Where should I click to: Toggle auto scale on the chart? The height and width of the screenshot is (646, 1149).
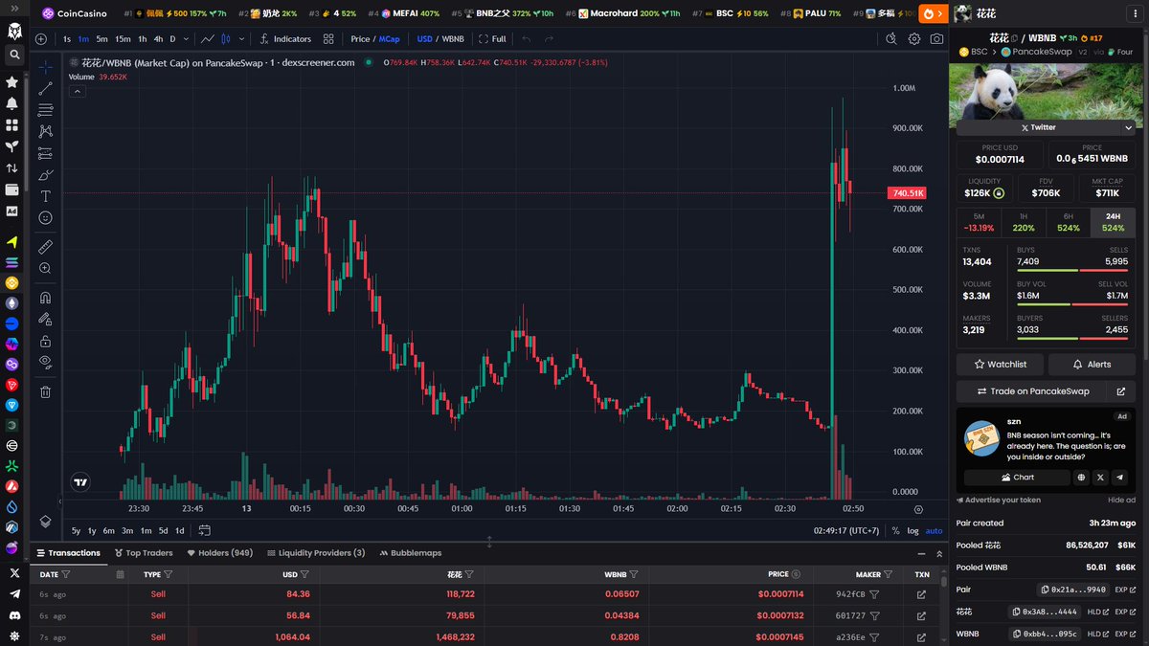(x=934, y=530)
